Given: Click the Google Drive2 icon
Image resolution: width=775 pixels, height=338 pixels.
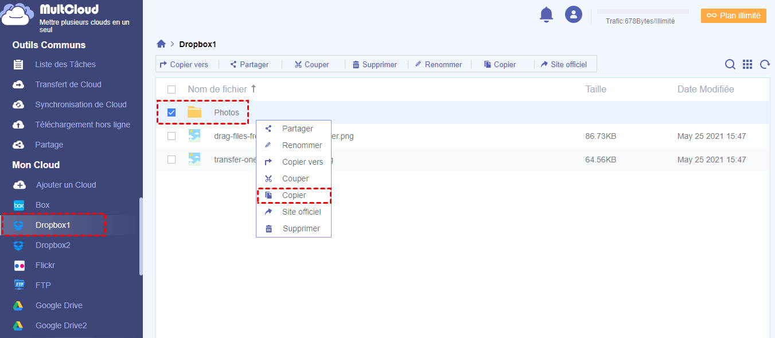Looking at the screenshot, I should pos(18,325).
